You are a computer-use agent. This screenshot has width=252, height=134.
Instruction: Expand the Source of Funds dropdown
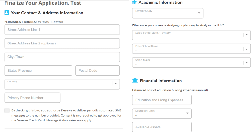162,113
